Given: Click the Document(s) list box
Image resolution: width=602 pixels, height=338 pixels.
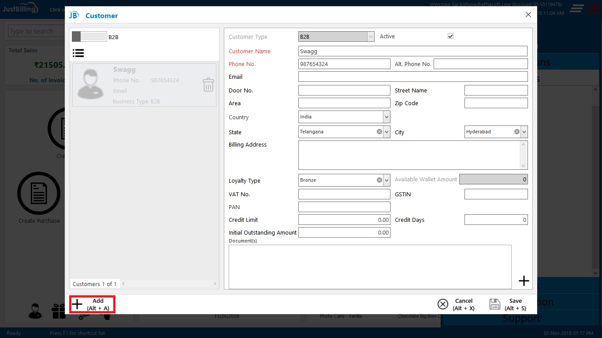Looking at the screenshot, I should click(370, 267).
